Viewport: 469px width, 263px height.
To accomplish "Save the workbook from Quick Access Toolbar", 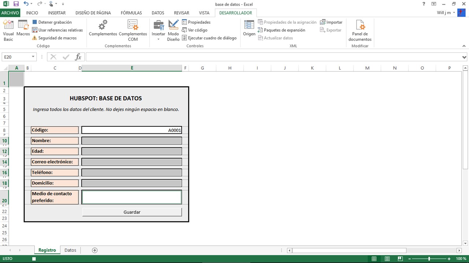I will pyautogui.click(x=16, y=4).
